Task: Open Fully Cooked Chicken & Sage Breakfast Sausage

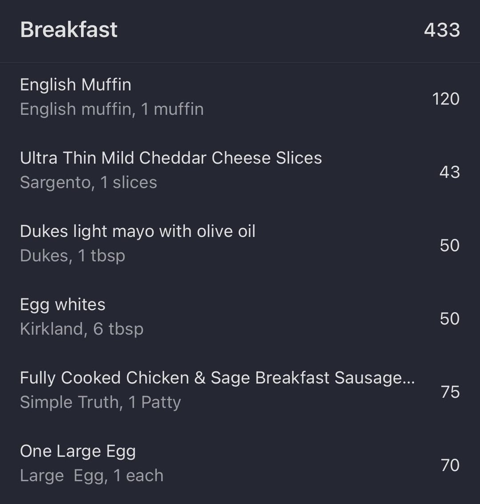Action: (x=217, y=378)
